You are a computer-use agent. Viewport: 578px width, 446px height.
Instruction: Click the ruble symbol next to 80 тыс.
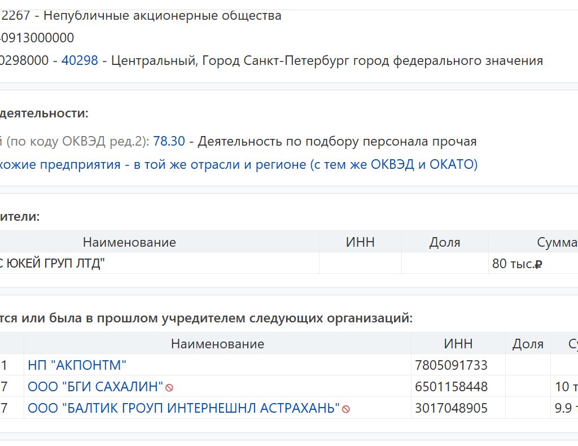point(538,264)
